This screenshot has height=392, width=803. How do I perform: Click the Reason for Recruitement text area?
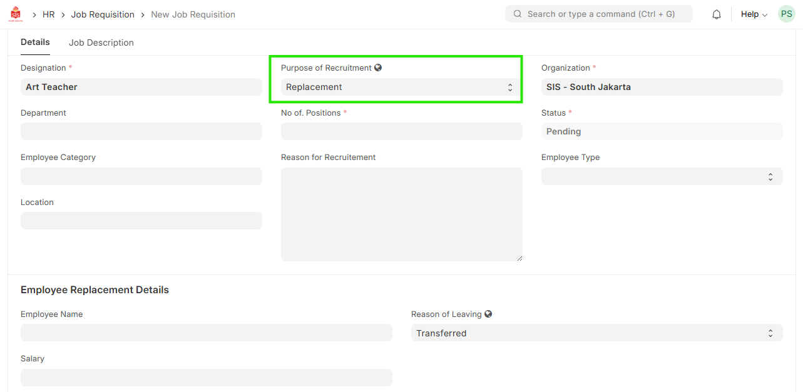click(x=401, y=214)
